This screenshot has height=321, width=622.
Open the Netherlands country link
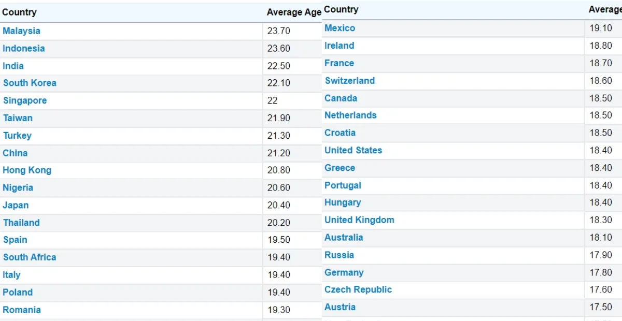(350, 115)
